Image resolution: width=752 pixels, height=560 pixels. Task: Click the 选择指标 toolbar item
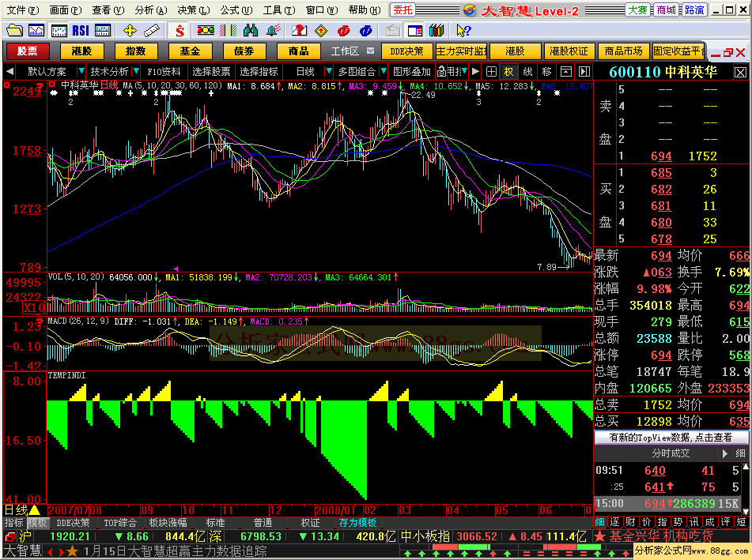tap(259, 72)
